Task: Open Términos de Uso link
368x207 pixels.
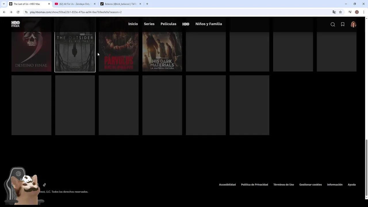Action: click(x=283, y=185)
